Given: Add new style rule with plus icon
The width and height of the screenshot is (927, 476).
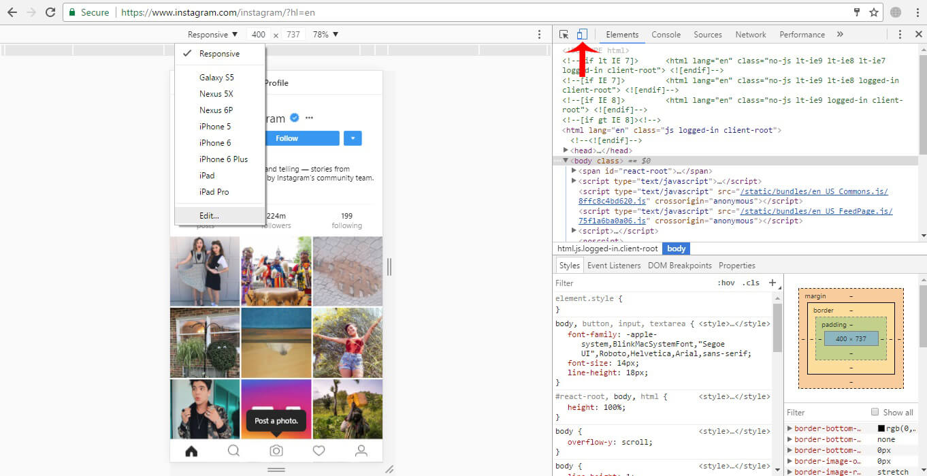Looking at the screenshot, I should [x=772, y=283].
